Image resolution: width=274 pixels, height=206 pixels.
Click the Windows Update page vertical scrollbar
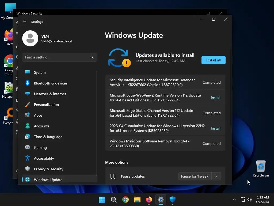tap(231, 87)
